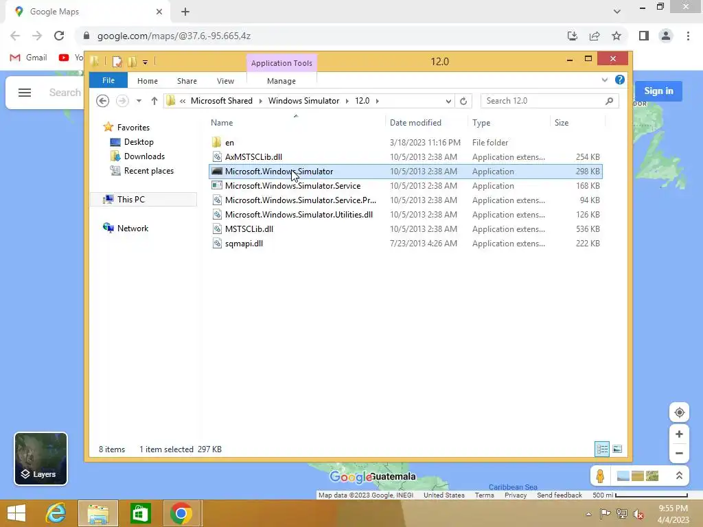Reload the Google Maps page in Chrome
703x527 pixels.
(x=59, y=36)
